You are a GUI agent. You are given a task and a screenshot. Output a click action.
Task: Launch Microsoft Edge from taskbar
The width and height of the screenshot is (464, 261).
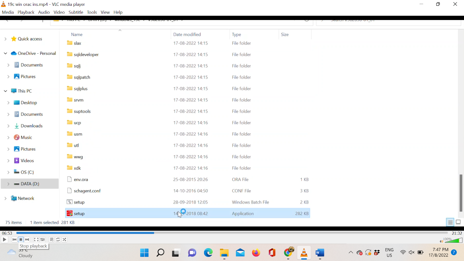click(x=208, y=253)
